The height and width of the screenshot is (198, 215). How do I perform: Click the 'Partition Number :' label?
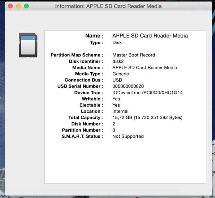coord(83,130)
